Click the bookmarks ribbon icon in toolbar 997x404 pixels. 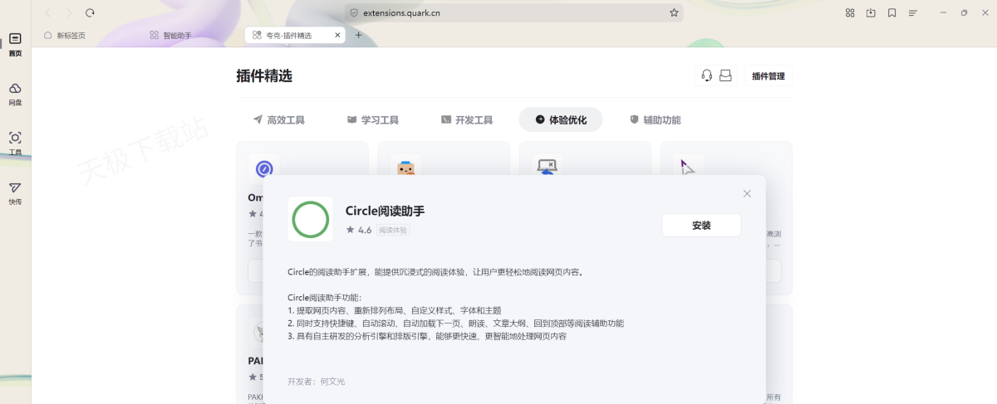891,12
